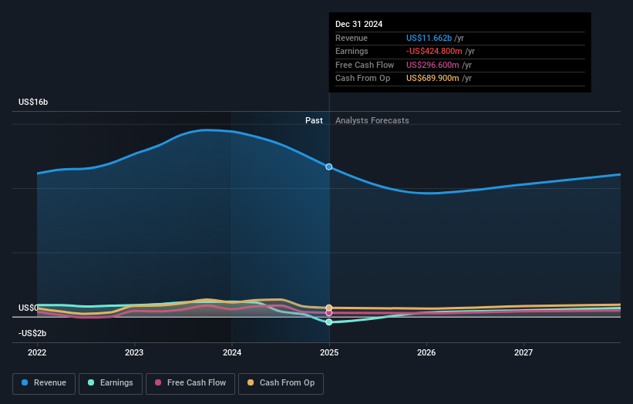The image size is (633, 404).
Task: Click the US$16b y-axis label
Action: tap(33, 102)
